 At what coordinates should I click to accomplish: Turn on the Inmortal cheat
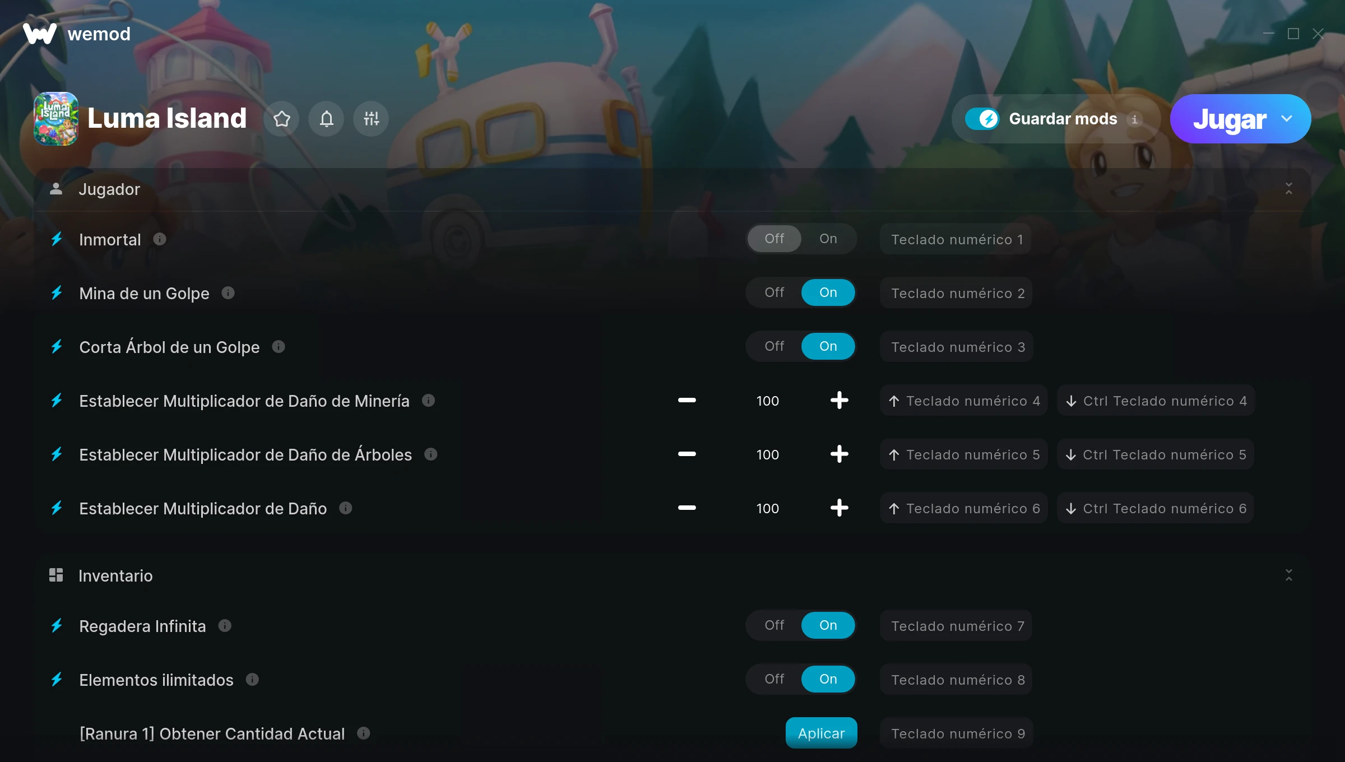(828, 239)
